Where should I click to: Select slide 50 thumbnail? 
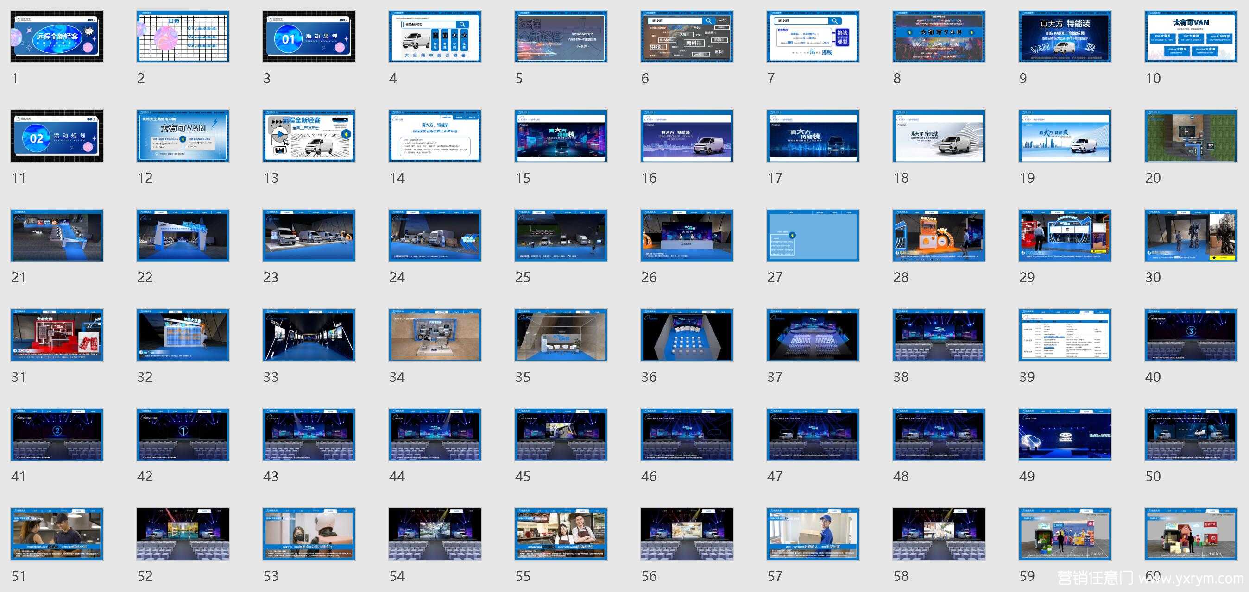tap(1191, 435)
